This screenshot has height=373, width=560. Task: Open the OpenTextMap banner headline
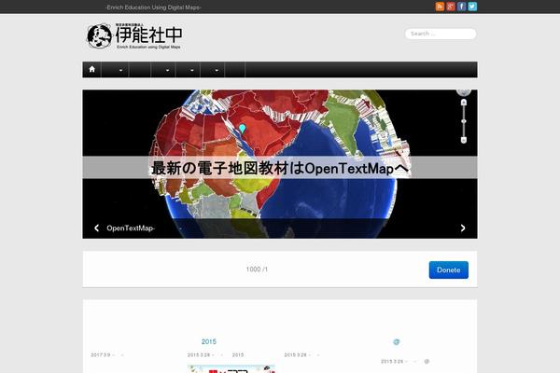tap(280, 168)
